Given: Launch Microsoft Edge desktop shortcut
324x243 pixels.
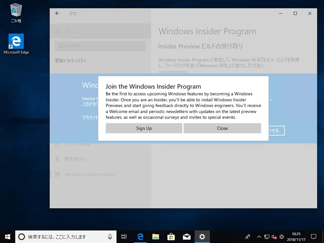Looking at the screenshot, I should point(16,44).
